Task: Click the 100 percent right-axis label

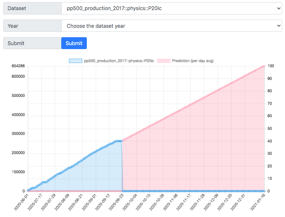Action: 271,66
